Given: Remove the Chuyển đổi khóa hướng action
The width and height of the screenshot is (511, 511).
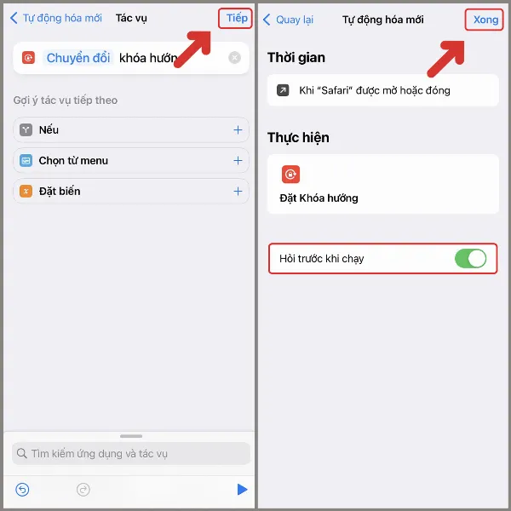Looking at the screenshot, I should coord(235,58).
